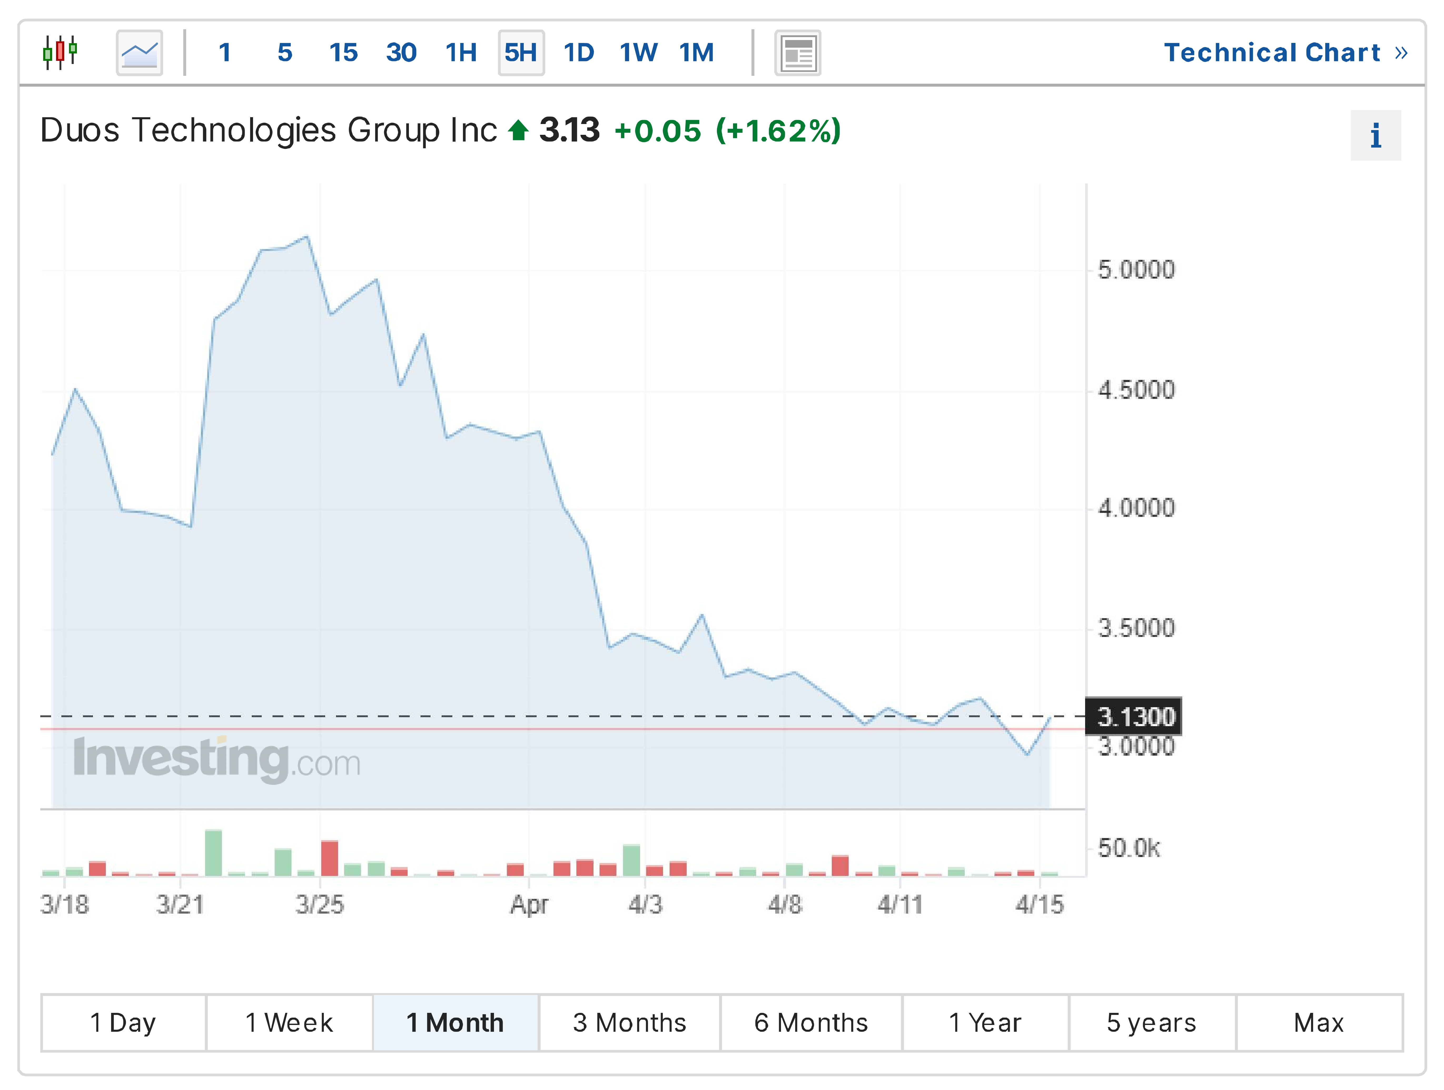Select the 5H interval
The image size is (1444, 1090).
521,52
